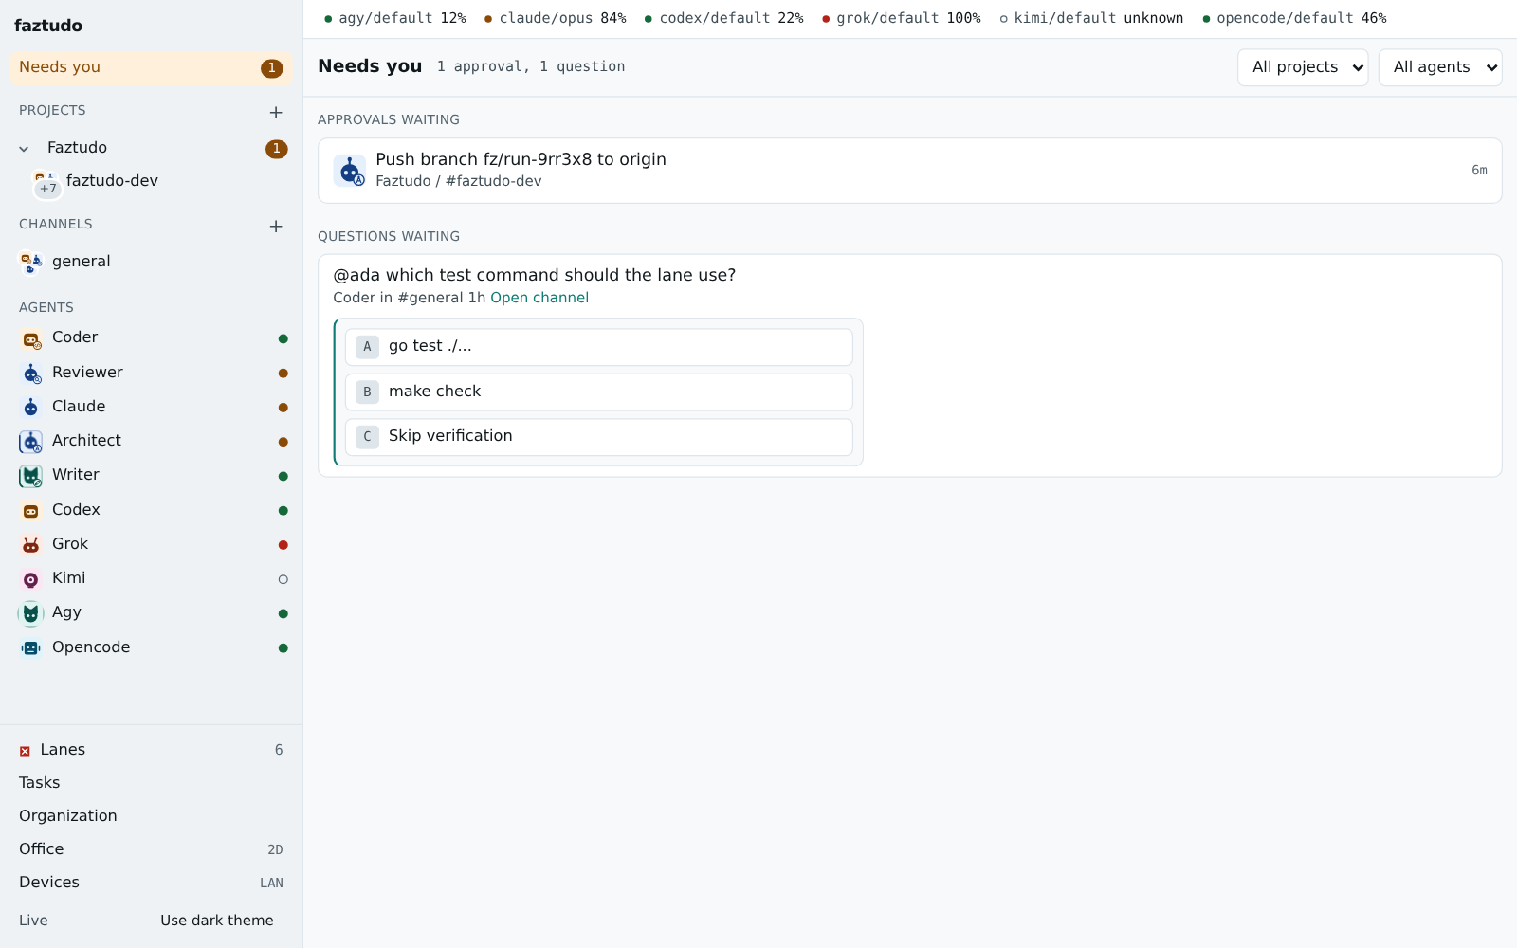
Task: Click the Grok agent avatar icon
Action: (x=31, y=545)
